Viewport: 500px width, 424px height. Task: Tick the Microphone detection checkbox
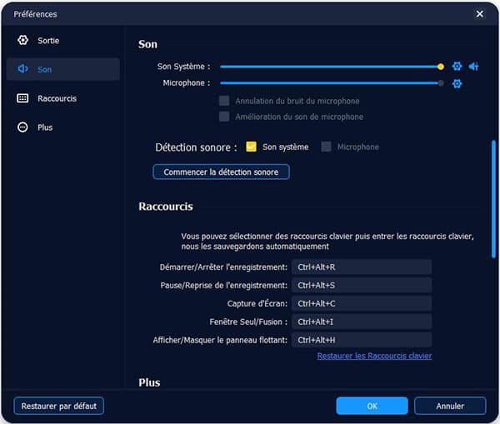pyautogui.click(x=327, y=147)
